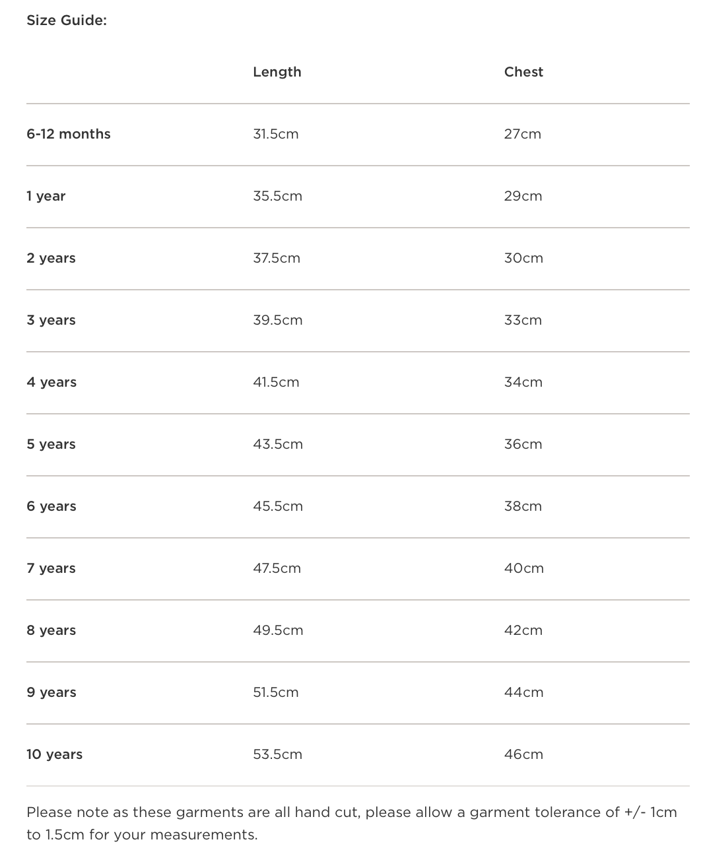This screenshot has width=701, height=850.
Task: Select the 5 years row label
Action: 51,444
